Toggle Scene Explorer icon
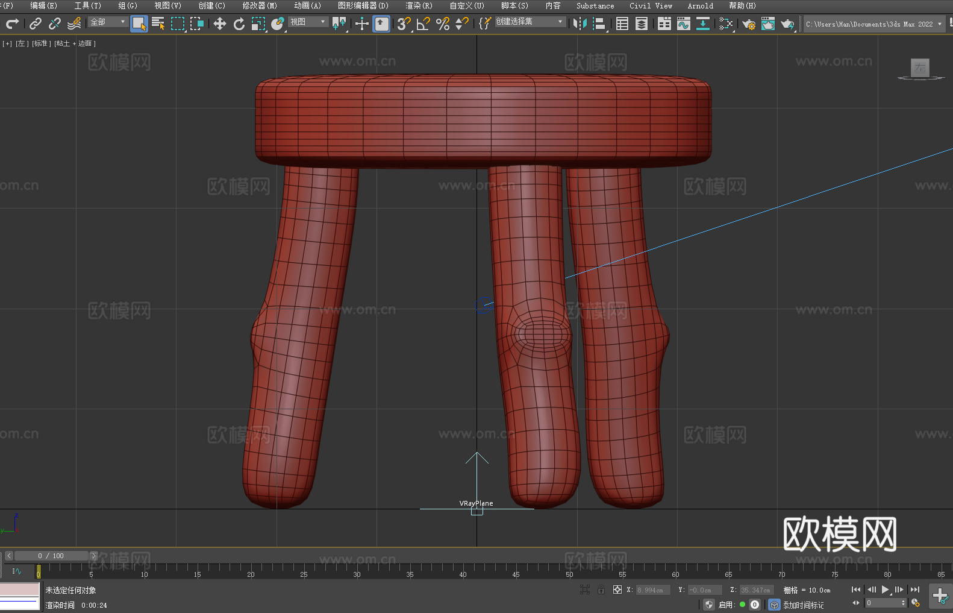The height and width of the screenshot is (613, 953). point(622,24)
